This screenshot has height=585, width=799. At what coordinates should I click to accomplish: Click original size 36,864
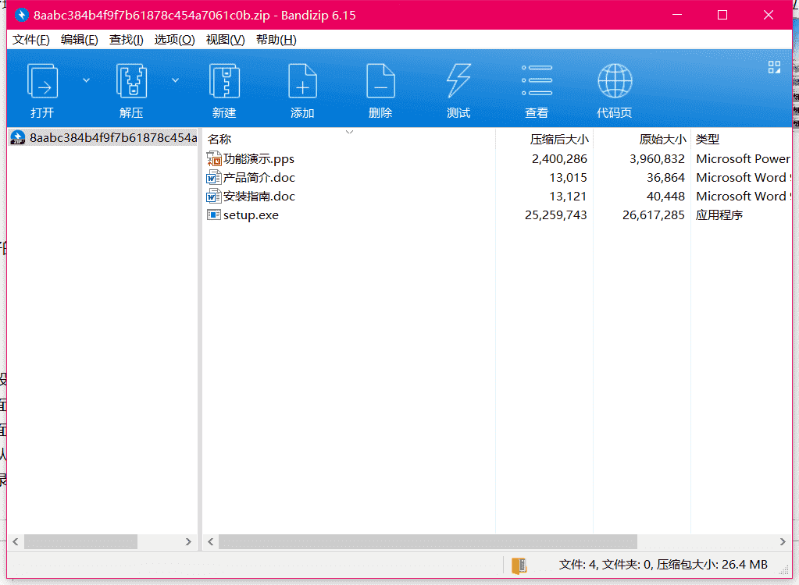click(x=666, y=178)
